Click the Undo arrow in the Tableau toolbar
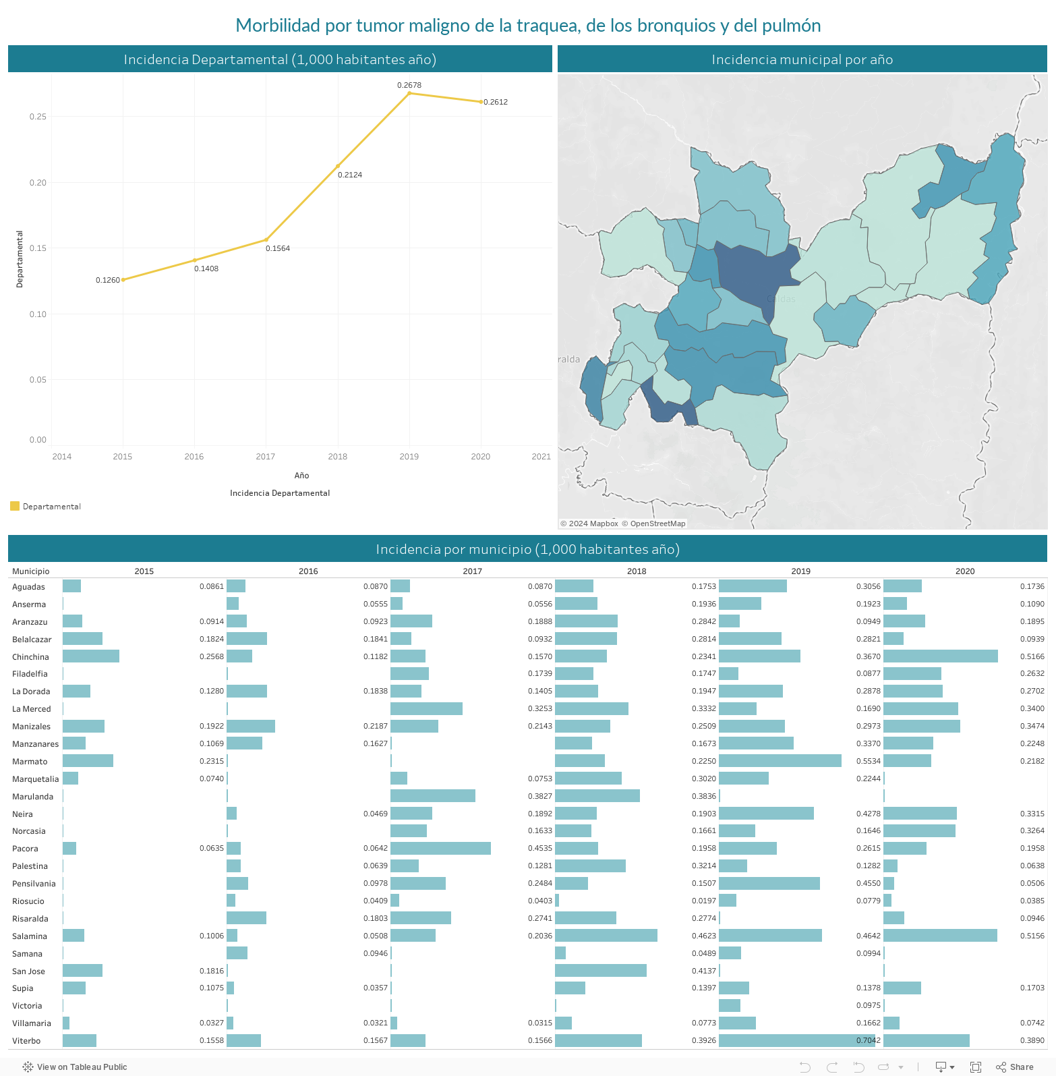This screenshot has height=1076, width=1056. pos(804,1067)
